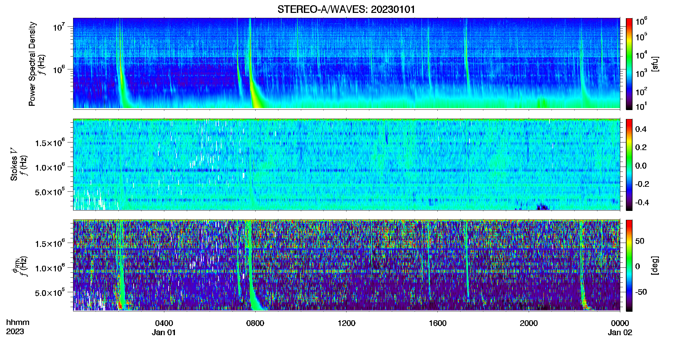Select the Power Spectral Density axis label
The width and height of the screenshot is (693, 357).
(32, 64)
